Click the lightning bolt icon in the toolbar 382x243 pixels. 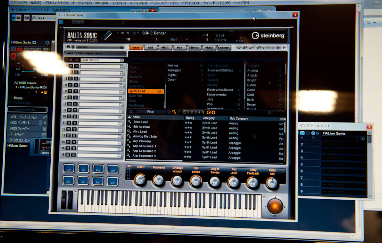[278, 48]
